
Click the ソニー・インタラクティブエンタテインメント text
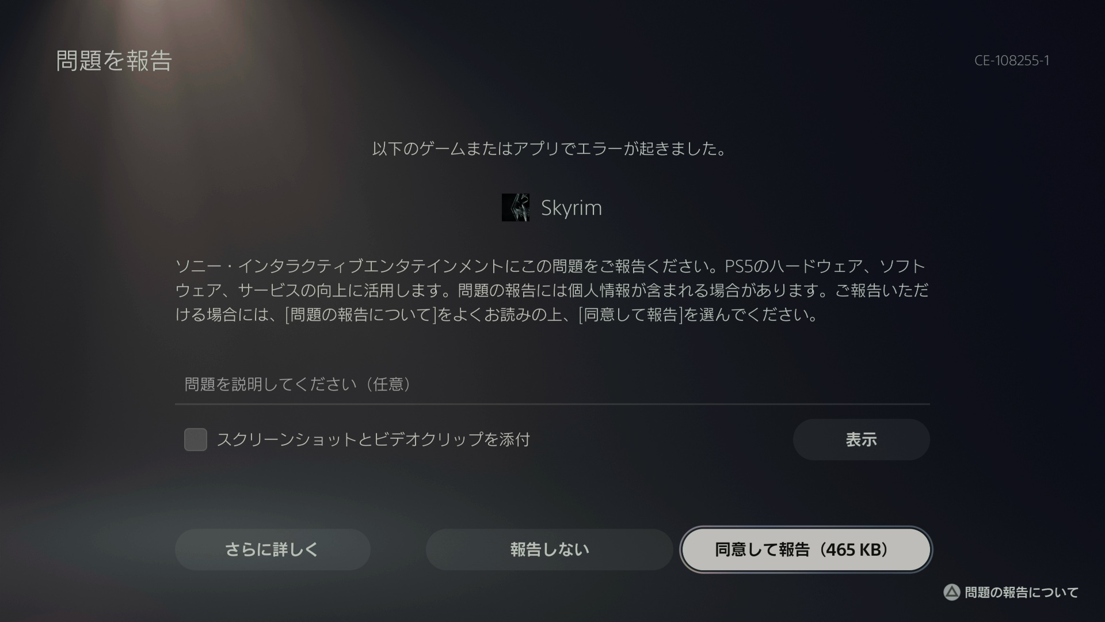click(x=340, y=266)
